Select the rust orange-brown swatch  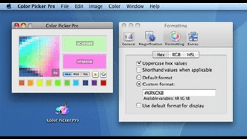tap(21, 83)
